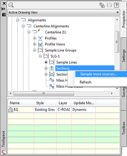Select the Centerline (1) label
Screen dimensions: 127x156
coord(56,32)
